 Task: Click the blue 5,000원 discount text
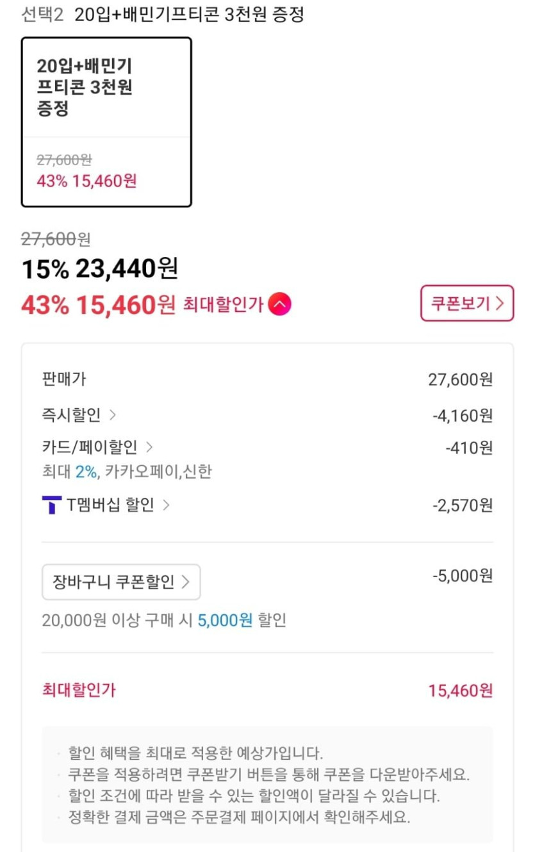[225, 620]
